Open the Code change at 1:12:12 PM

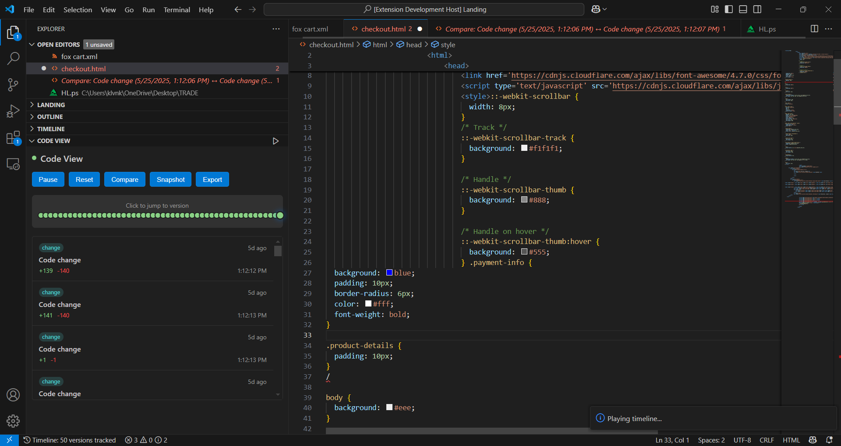pos(153,259)
